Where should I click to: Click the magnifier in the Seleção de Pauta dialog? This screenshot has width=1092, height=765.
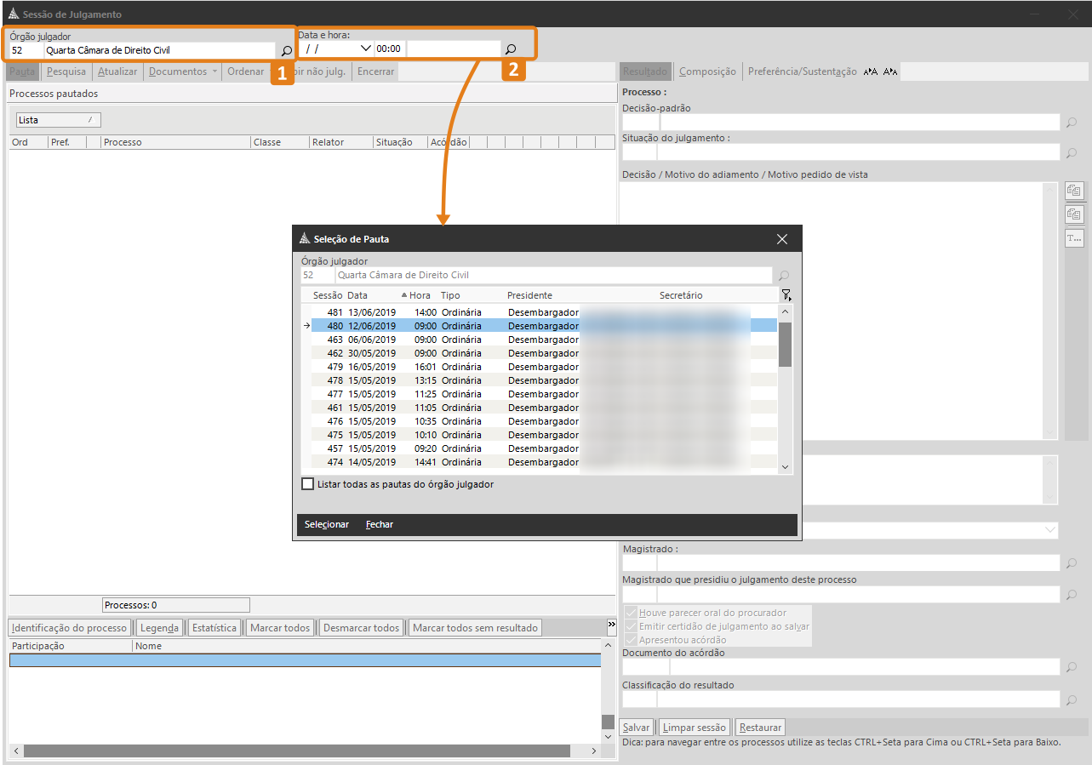tap(784, 276)
